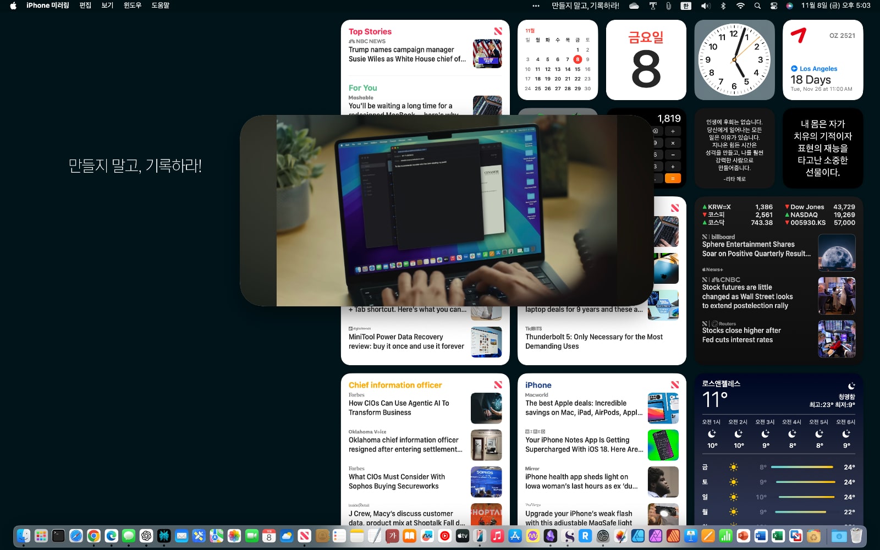Viewport: 880px width, 550px height.
Task: Select day 15 in calendar widget
Action: tap(577, 69)
